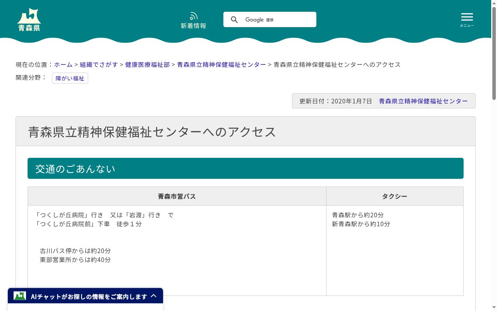Screen dimensions: 497x311
Task: Go to ホーム breadcrumb link
Action: coord(63,65)
